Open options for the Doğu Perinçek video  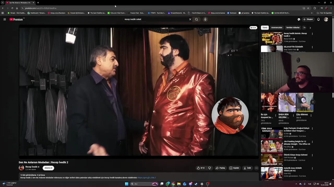(312, 129)
